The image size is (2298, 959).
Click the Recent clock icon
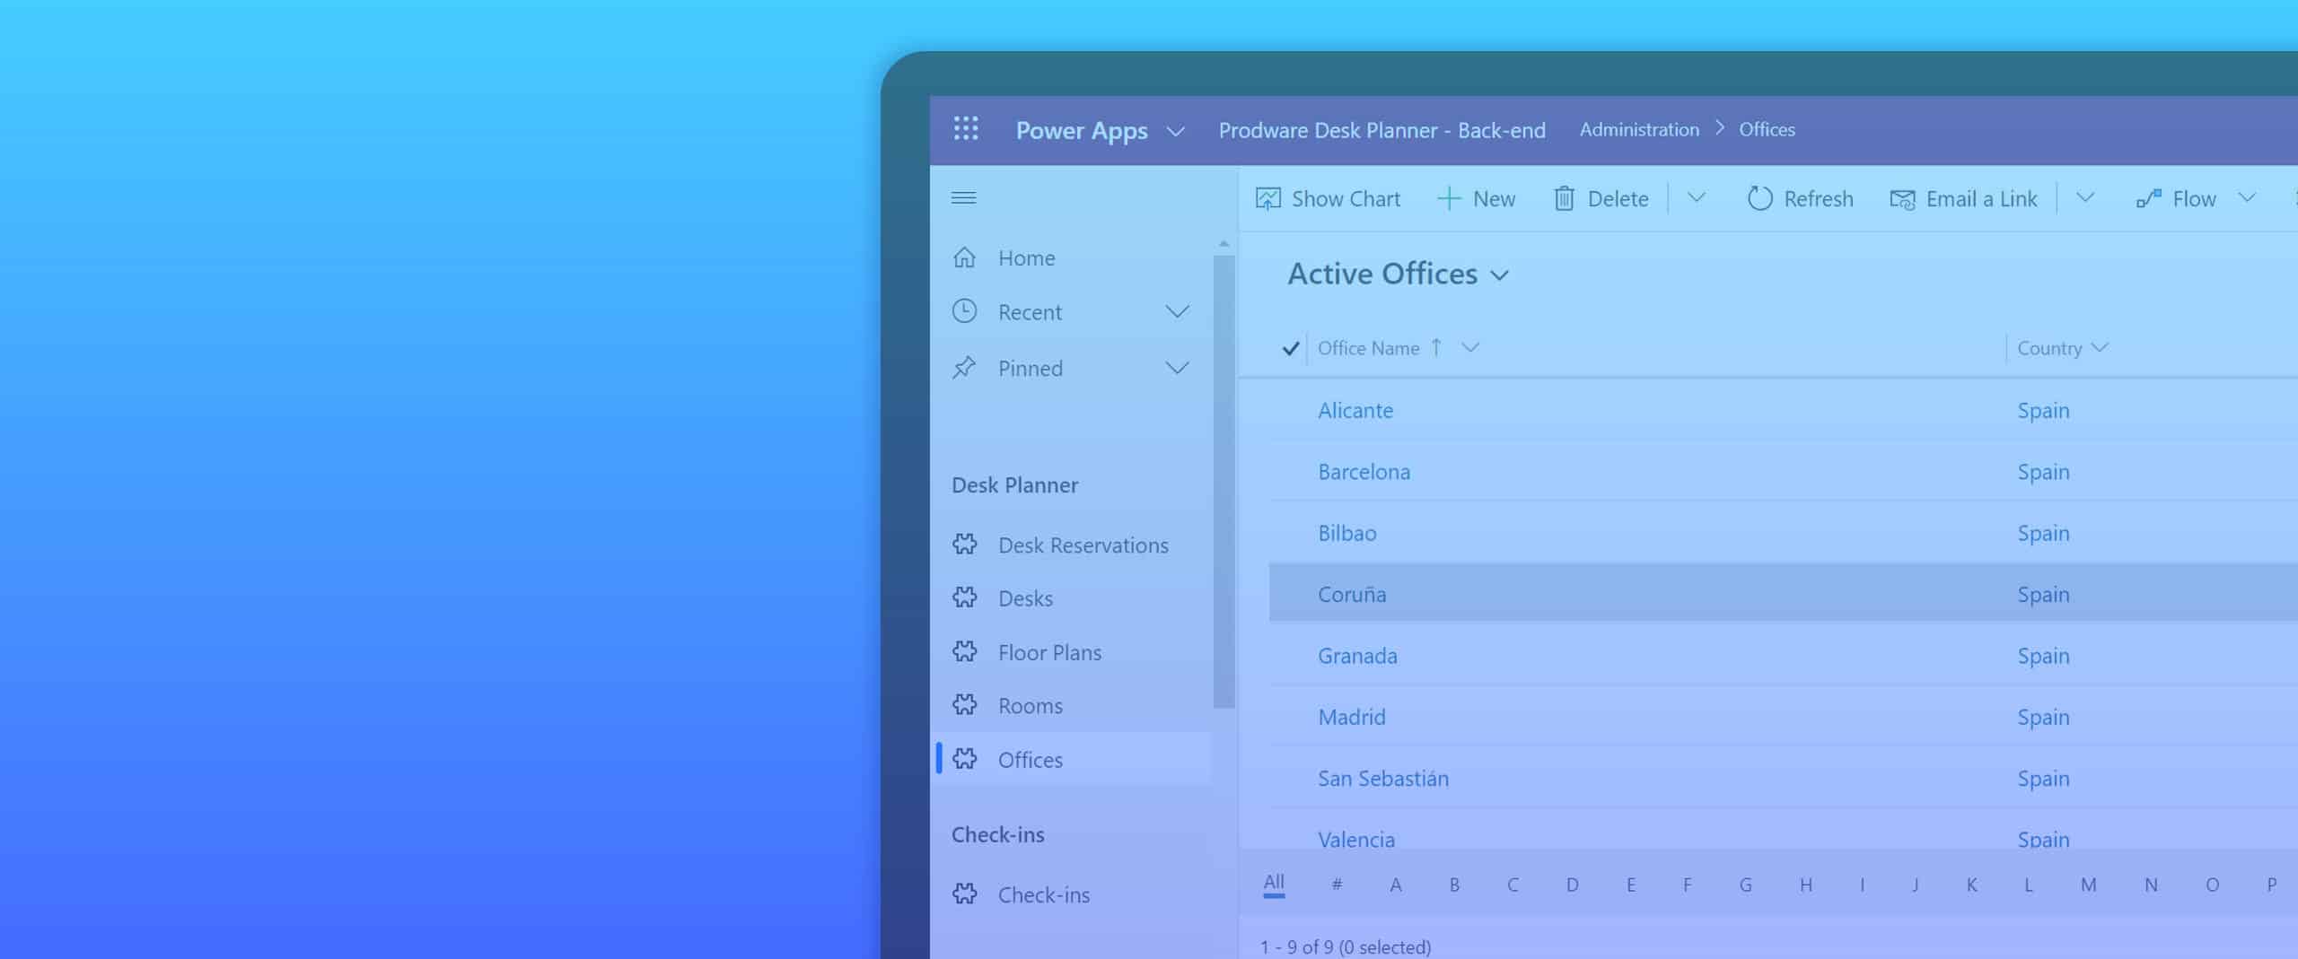click(x=964, y=311)
